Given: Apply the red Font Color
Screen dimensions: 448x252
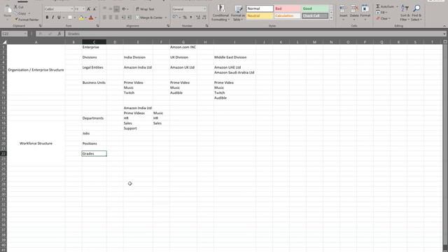Looking at the screenshot, I should 91,17.
